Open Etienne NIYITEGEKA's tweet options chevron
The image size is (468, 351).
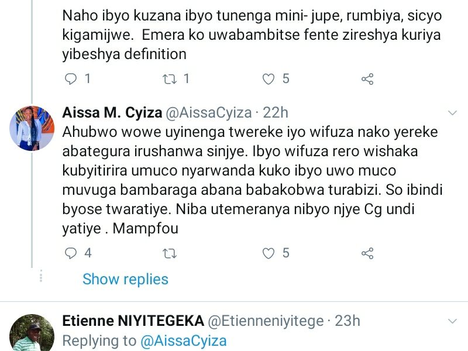point(452,321)
